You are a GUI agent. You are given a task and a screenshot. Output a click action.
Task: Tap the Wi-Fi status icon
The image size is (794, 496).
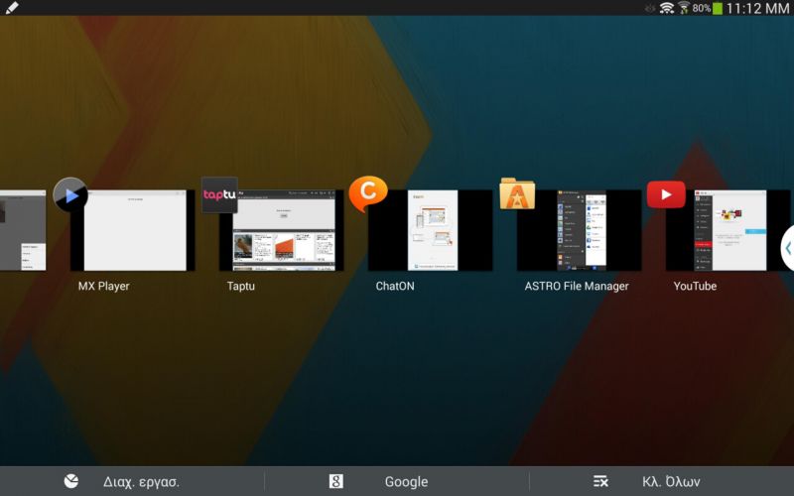[x=667, y=8]
